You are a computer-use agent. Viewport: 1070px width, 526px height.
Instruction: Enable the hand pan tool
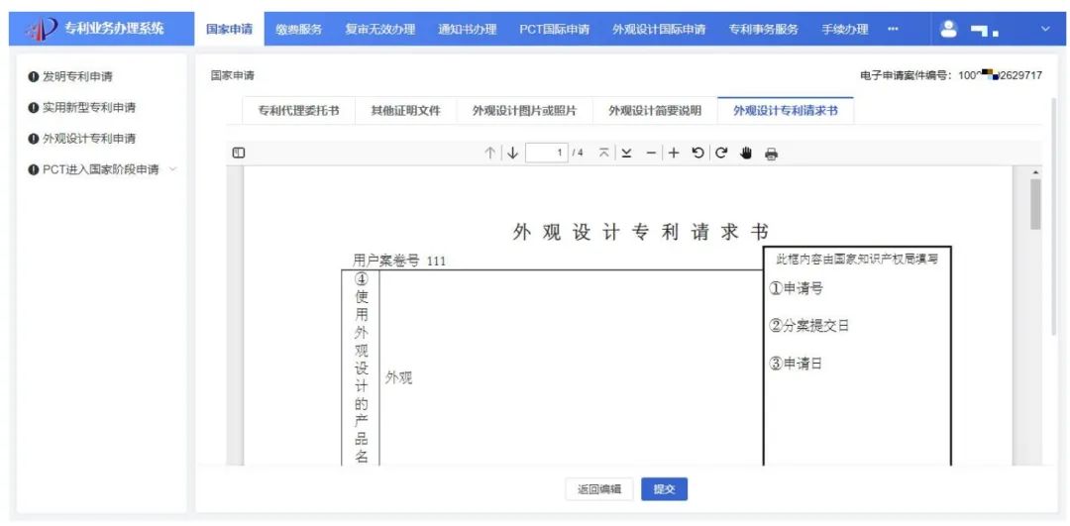pyautogui.click(x=747, y=154)
